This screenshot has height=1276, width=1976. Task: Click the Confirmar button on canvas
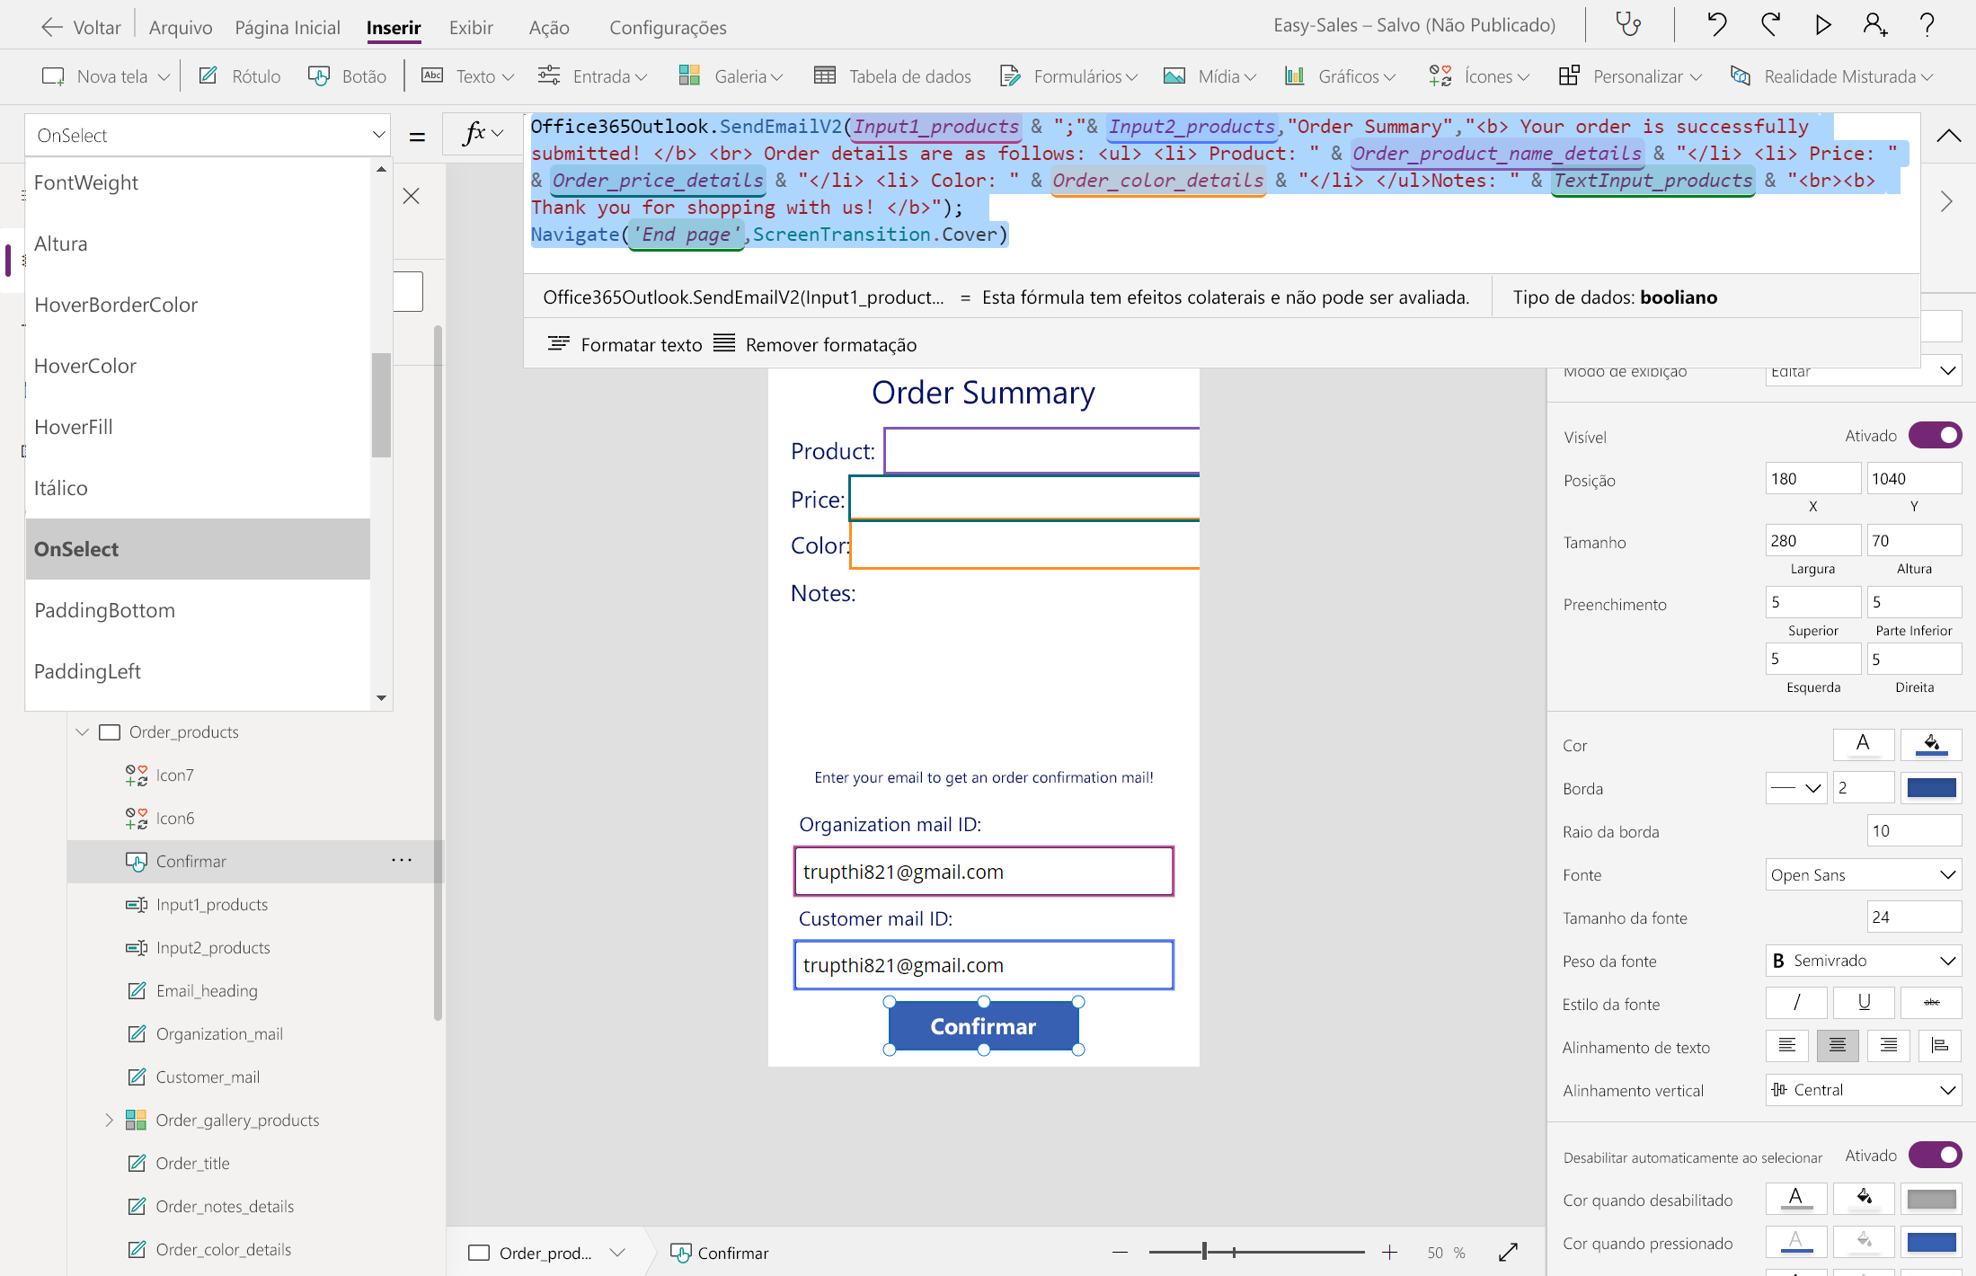tap(984, 1026)
